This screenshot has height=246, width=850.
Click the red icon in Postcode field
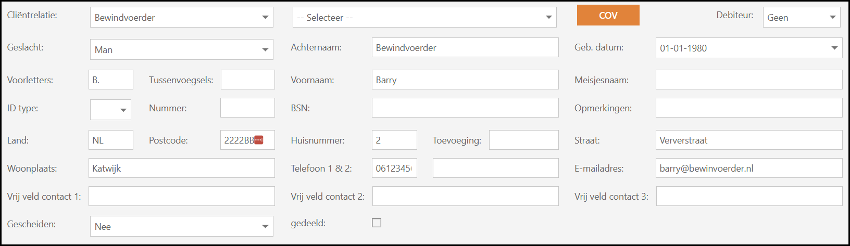coord(259,140)
